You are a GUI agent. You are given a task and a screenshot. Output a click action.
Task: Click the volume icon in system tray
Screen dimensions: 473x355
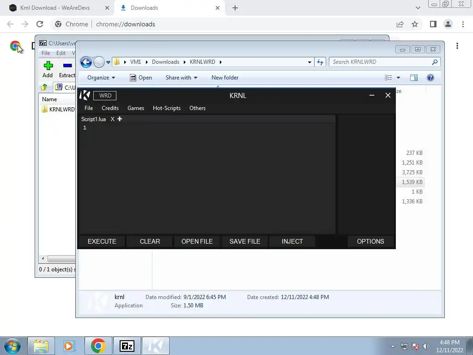(x=426, y=346)
